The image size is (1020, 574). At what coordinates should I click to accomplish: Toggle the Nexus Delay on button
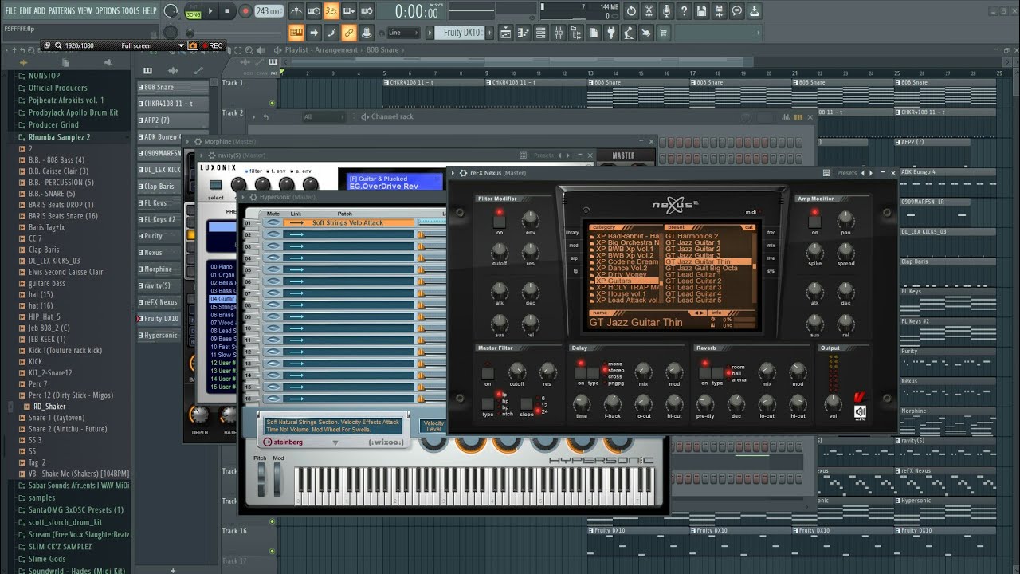(x=581, y=372)
